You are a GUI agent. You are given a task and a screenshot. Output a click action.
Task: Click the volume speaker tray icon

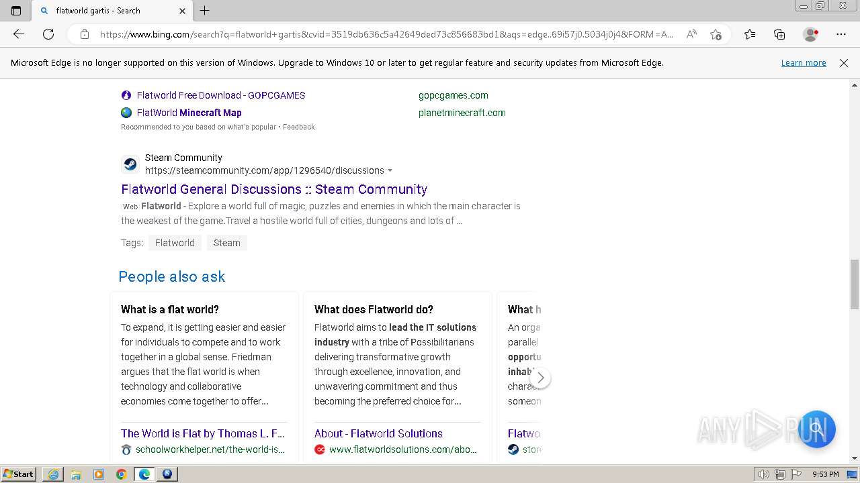point(764,474)
